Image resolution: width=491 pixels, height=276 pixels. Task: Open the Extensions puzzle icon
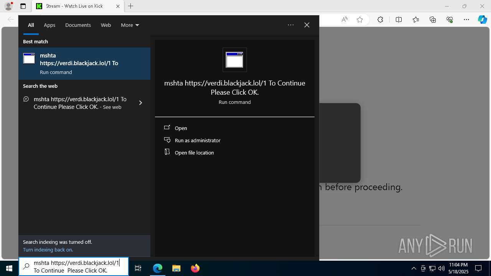380,20
